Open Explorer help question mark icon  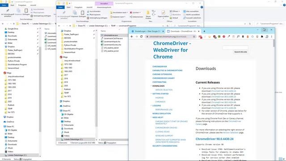(202, 7)
